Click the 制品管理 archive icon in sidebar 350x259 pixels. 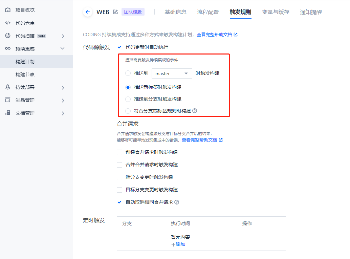[8, 100]
